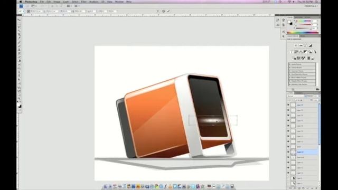
Task: Open the Edit menu
Action: 49,2
